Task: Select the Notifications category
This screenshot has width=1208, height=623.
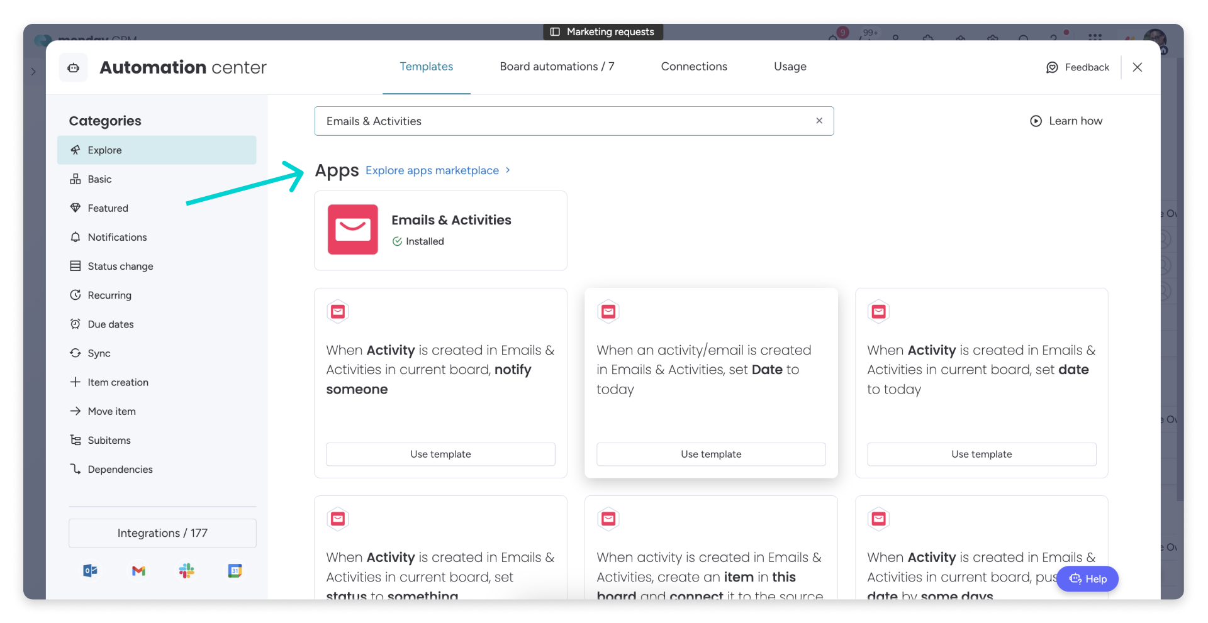Action: [157, 237]
